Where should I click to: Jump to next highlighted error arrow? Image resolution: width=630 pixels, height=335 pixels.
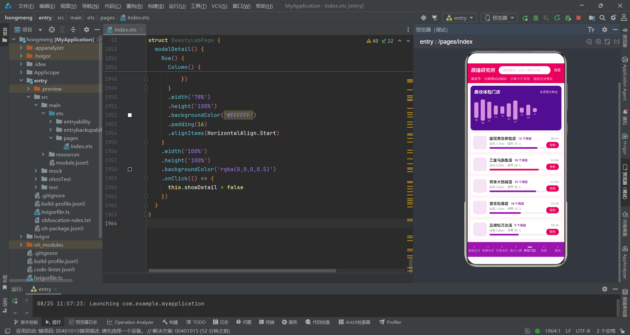408,41
